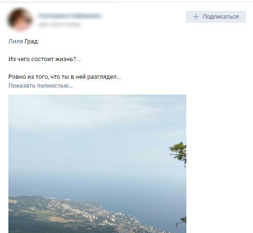The width and height of the screenshot is (253, 233).
Task: Open the attached seaside photo
Action: pyautogui.click(x=97, y=164)
